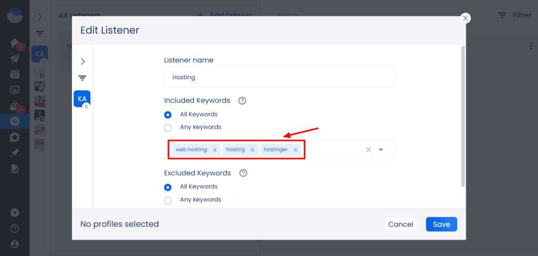Open the three-dot options menu
This screenshot has height=256, width=538.
[x=531, y=46]
